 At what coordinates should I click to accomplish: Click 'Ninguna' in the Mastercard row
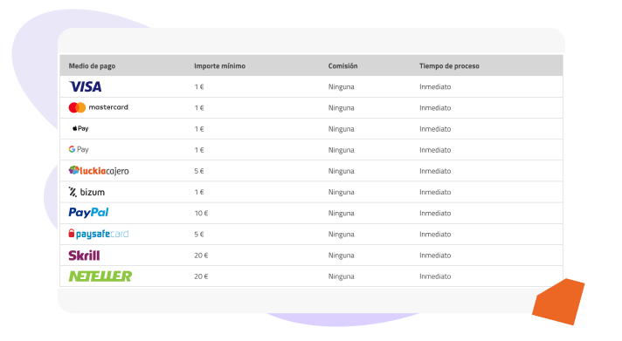point(342,108)
